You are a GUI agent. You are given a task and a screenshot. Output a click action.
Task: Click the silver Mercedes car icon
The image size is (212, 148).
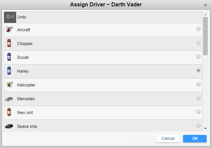tap(9, 99)
